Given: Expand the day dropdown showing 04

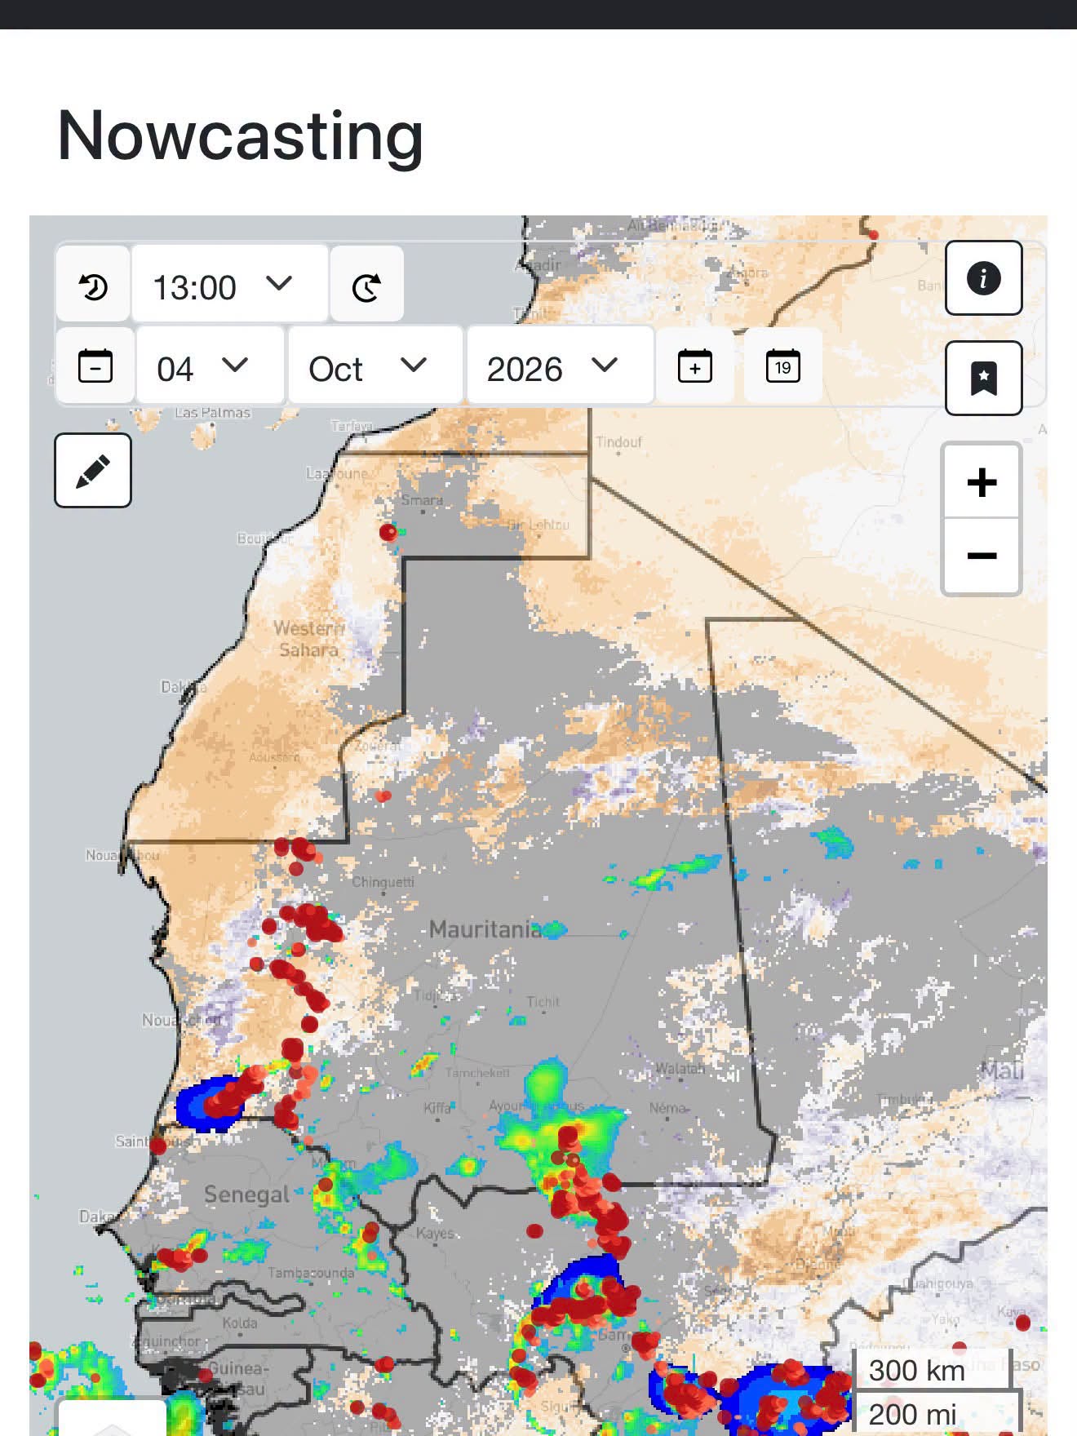Looking at the screenshot, I should [x=211, y=366].
